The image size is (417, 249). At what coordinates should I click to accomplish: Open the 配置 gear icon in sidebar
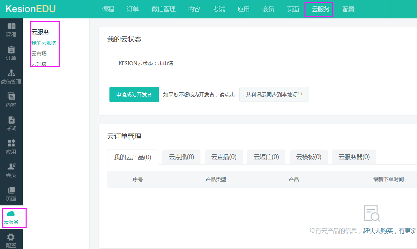pos(11,237)
